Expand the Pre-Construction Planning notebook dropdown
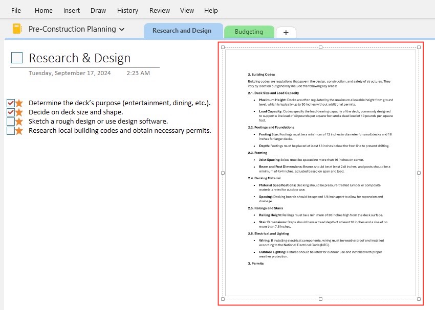Viewport: 435px width, 310px height. pos(122,29)
